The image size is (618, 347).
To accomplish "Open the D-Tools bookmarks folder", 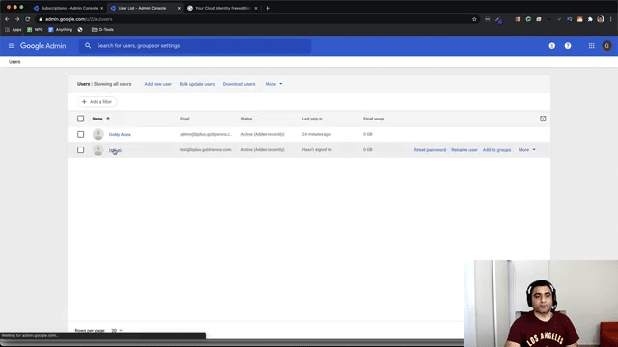I will coord(102,30).
